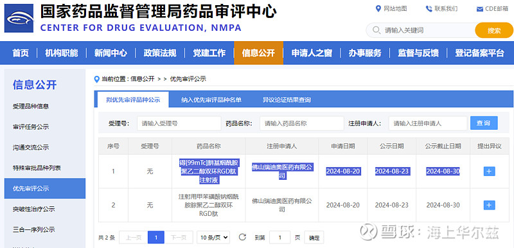Select 优先审评公示 in sidebar
514x248 pixels.
[45, 188]
